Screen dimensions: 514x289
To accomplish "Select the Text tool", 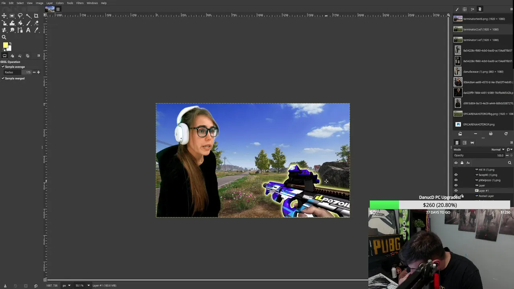I will coord(28,30).
